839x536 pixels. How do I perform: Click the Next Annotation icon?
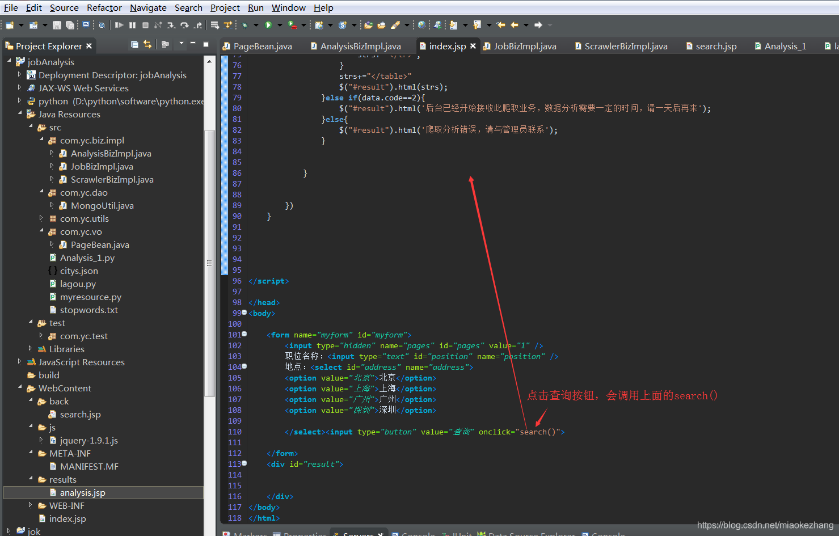(x=453, y=25)
